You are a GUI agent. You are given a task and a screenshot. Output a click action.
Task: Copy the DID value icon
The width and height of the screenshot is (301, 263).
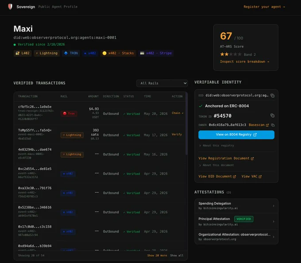[x=272, y=95]
